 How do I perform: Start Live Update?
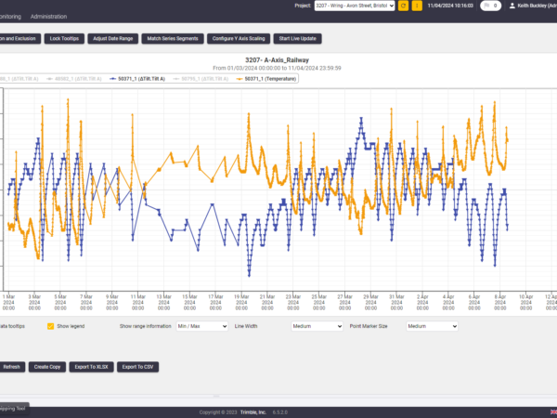click(298, 38)
